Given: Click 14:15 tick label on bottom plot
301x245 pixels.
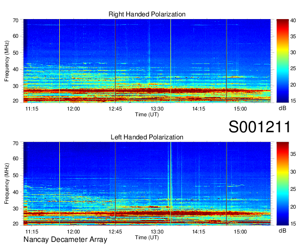Looking at the screenshot, I should click(199, 232).
